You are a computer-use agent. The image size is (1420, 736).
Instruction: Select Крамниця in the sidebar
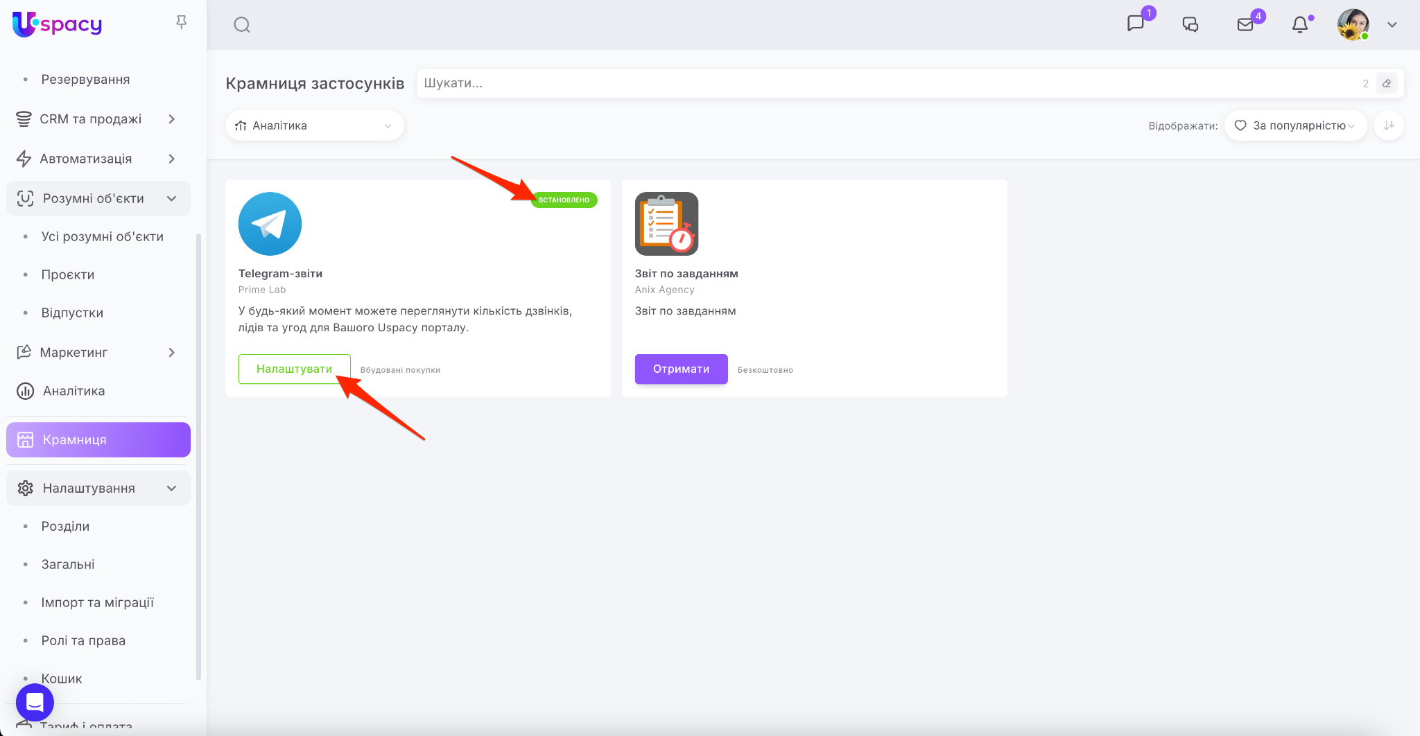pos(98,440)
